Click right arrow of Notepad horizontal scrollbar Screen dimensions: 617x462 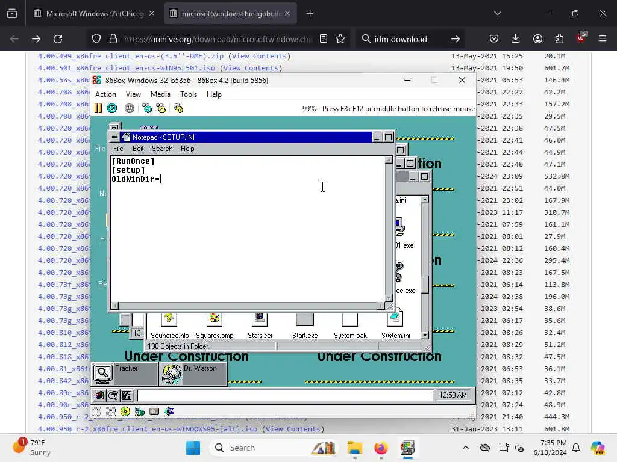[x=381, y=306]
